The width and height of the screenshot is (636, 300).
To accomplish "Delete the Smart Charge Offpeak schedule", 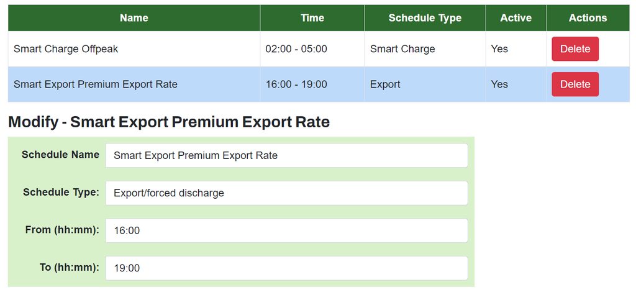I will [x=575, y=49].
